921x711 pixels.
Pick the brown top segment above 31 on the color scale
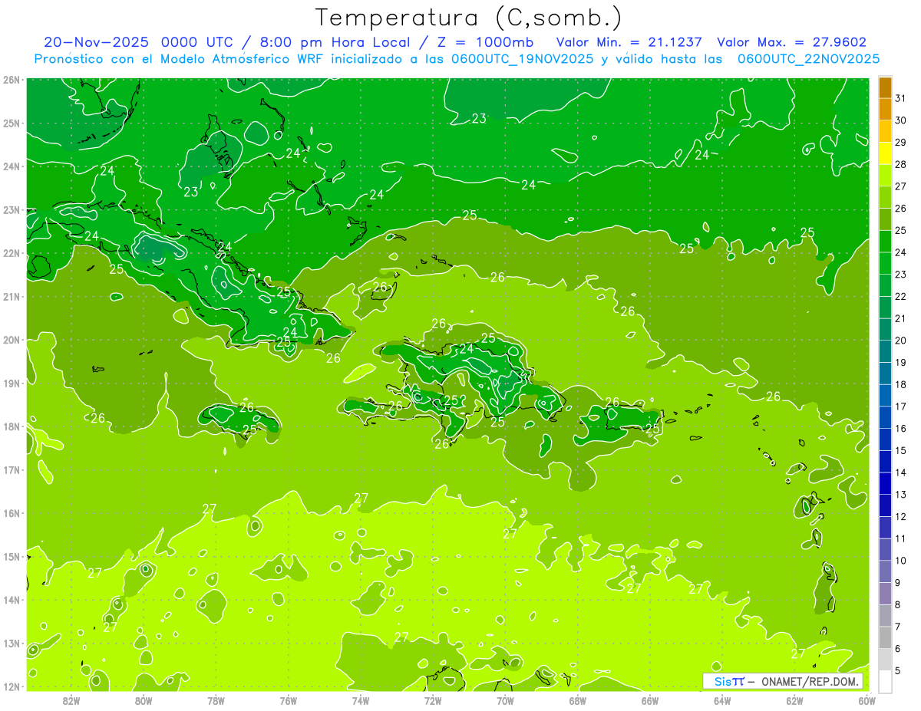[x=885, y=87]
